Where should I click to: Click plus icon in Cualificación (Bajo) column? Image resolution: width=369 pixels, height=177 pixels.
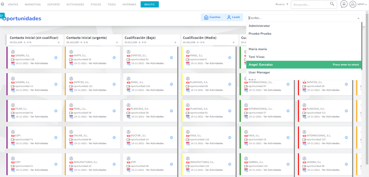(175, 42)
